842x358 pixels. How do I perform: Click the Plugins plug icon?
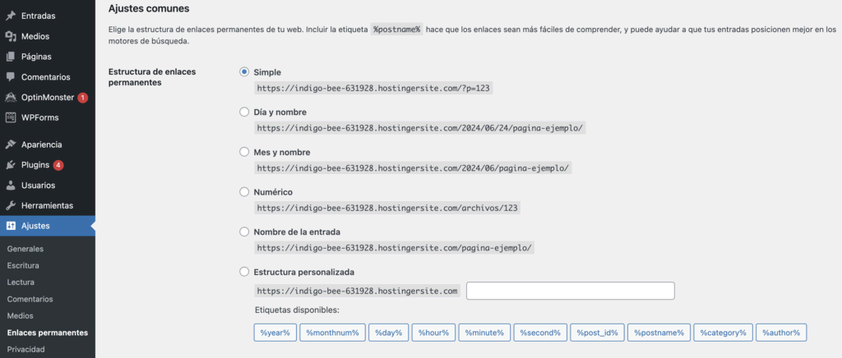click(11, 165)
